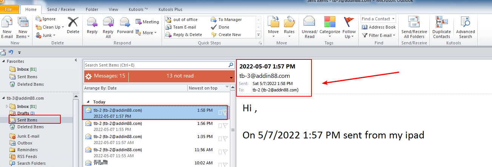The width and height of the screenshot is (492, 167).
Task: Open the Quick Steps dialog launcher
Action: pyautogui.click(x=260, y=44)
